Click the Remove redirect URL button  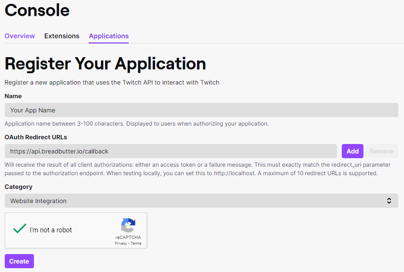click(382, 151)
